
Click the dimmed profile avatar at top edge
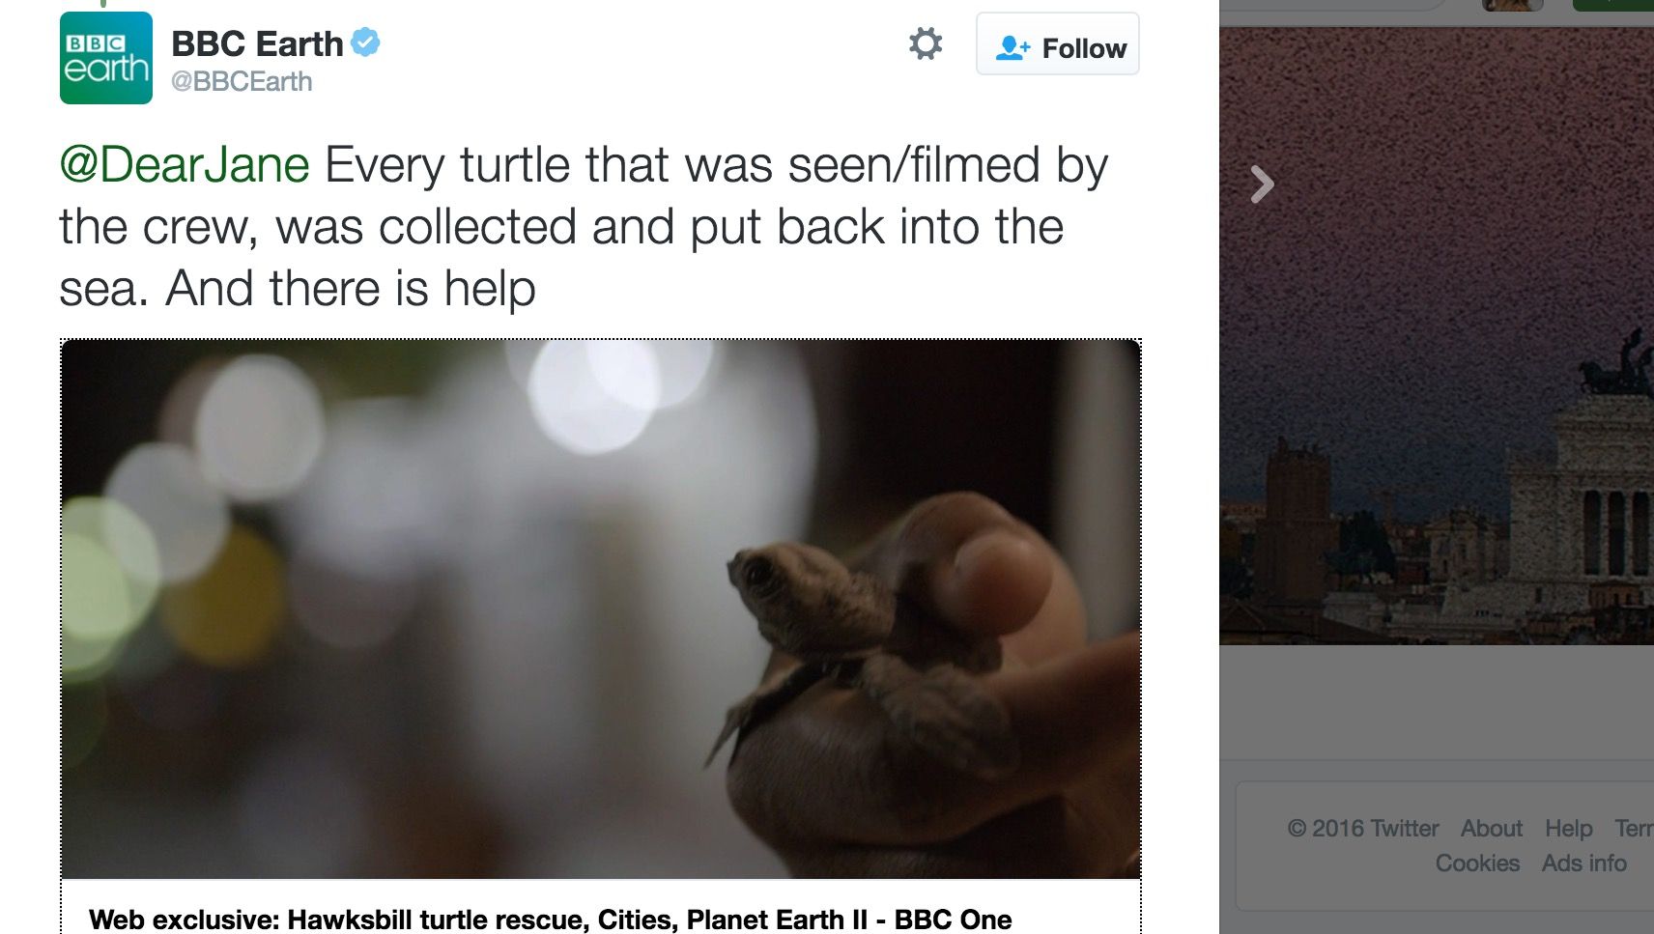pos(1512,5)
